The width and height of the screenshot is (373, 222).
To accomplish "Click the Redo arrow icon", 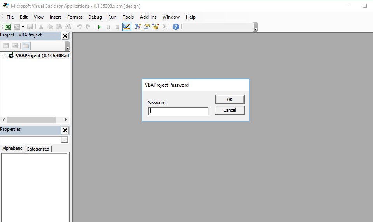I will tap(88, 27).
